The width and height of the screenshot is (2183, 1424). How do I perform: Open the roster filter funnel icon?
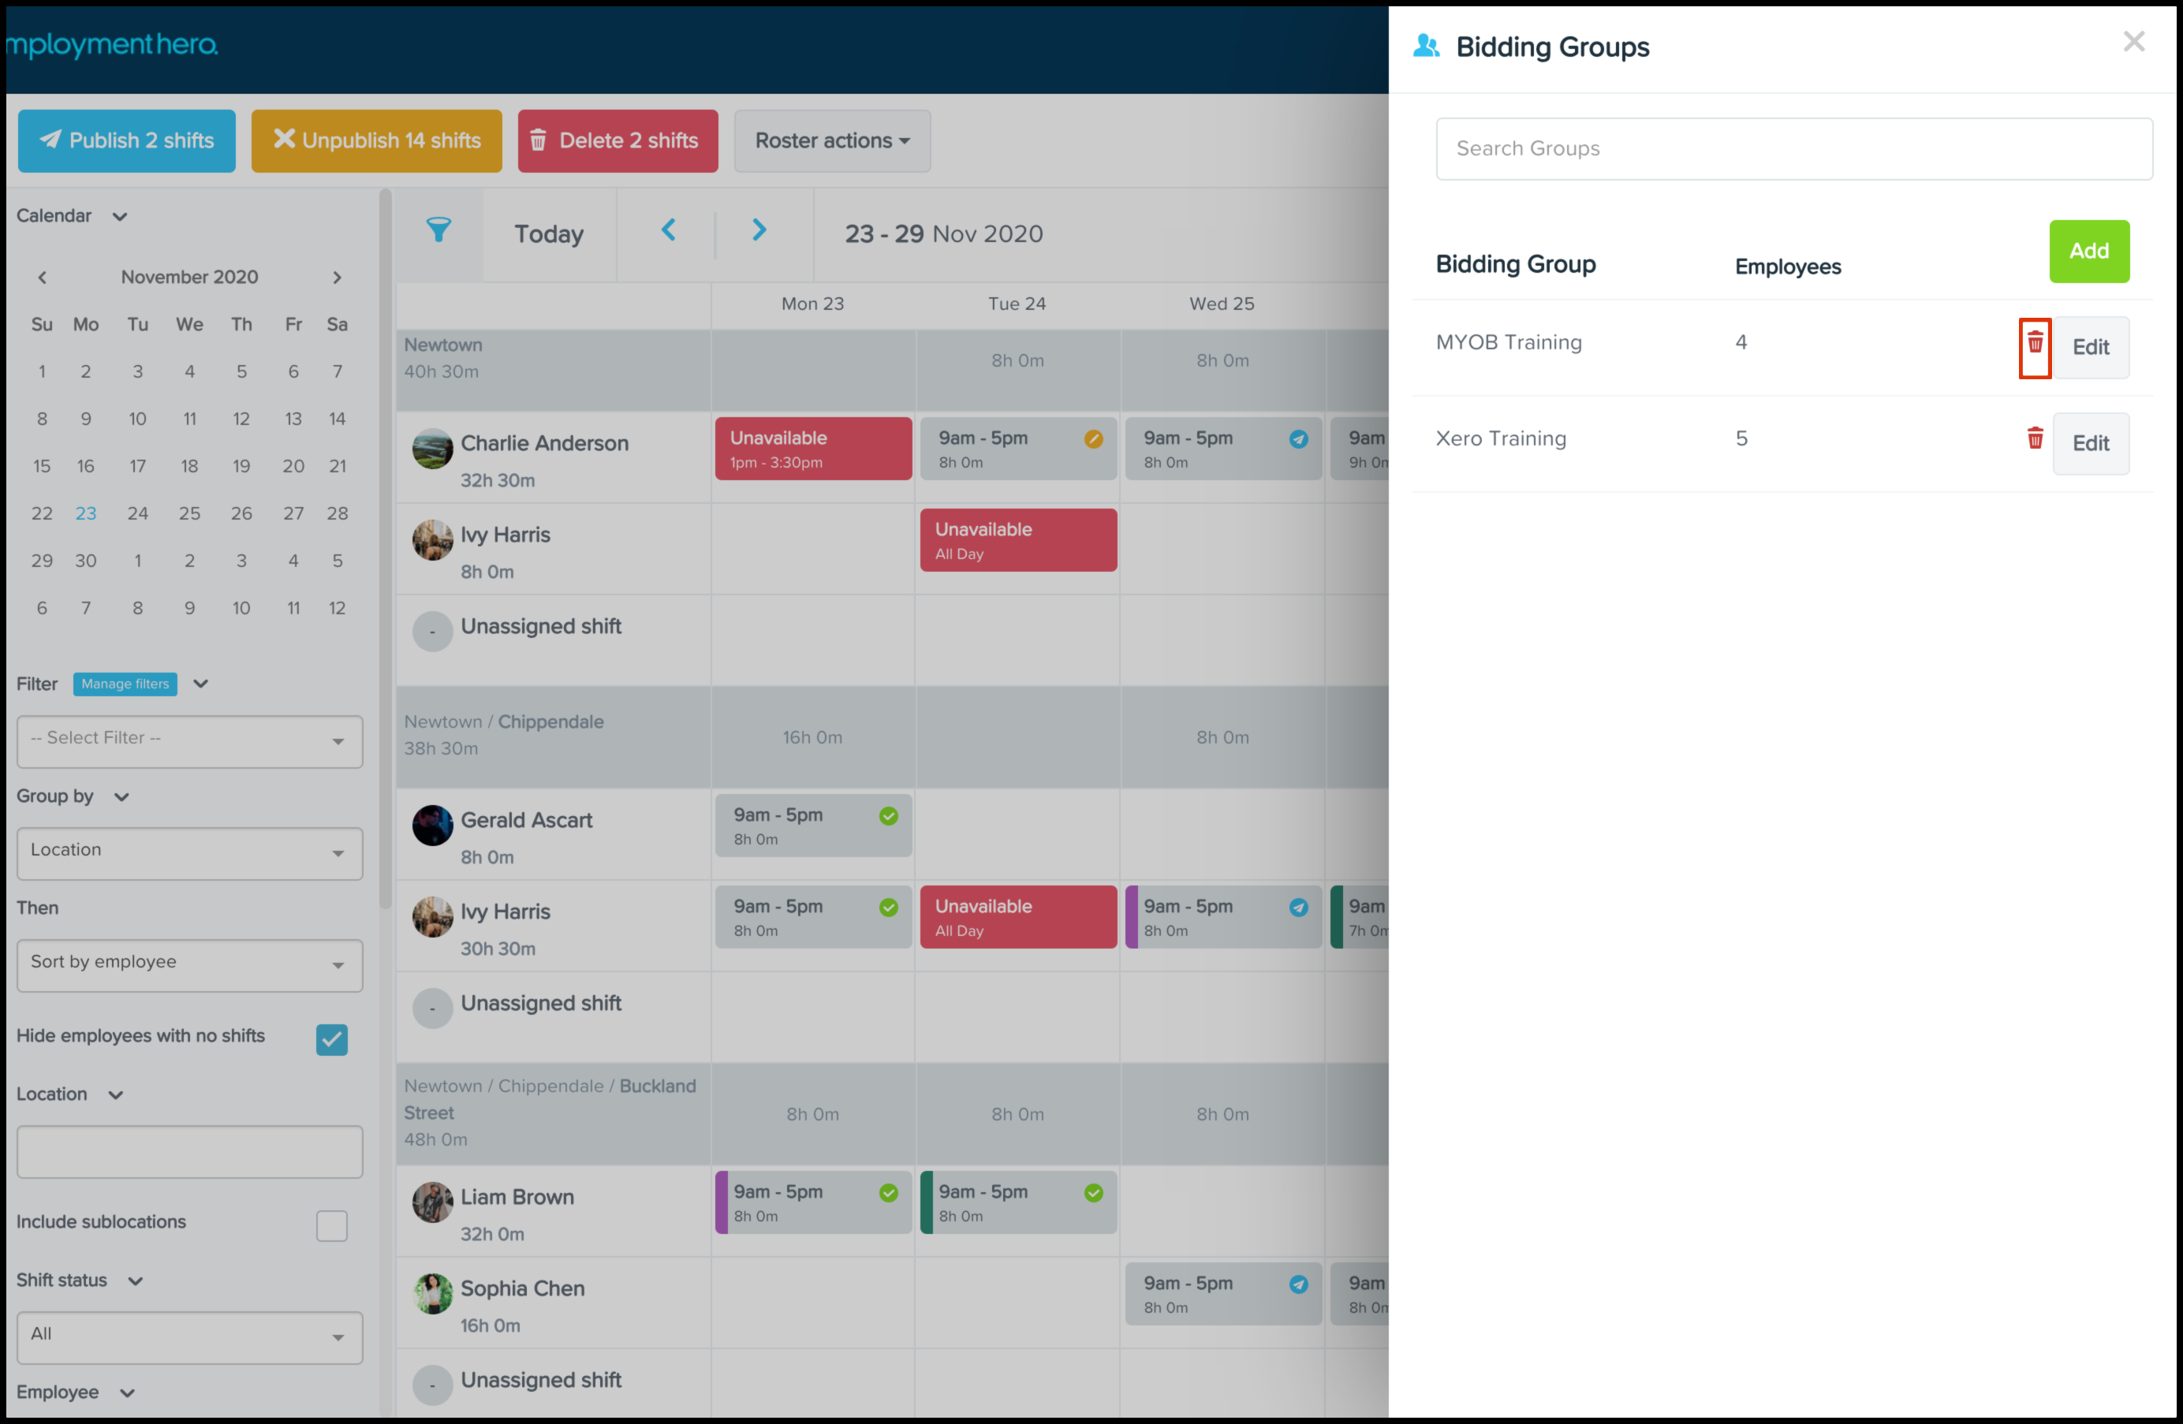(x=438, y=231)
